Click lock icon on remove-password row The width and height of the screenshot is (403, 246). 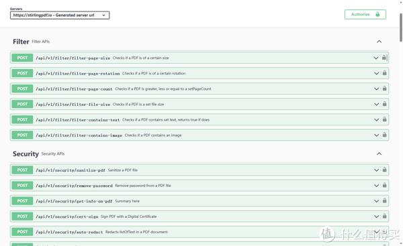pos(384,185)
